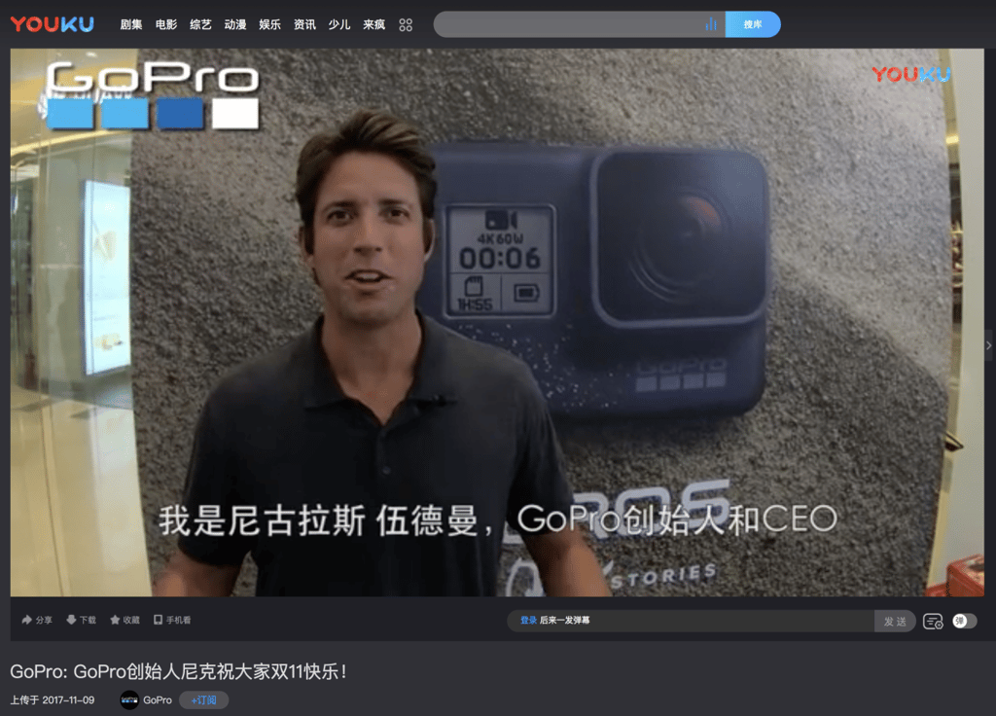Viewport: 996px width, 716px height.
Task: Add the video to favorites 收藏
Action: tap(124, 620)
